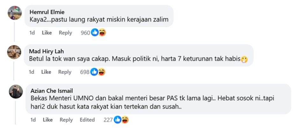Image resolution: width=302 pixels, height=133 pixels.
Task: Click laughing emoji reaction on Hemrul's comment
Action: pos(102,32)
